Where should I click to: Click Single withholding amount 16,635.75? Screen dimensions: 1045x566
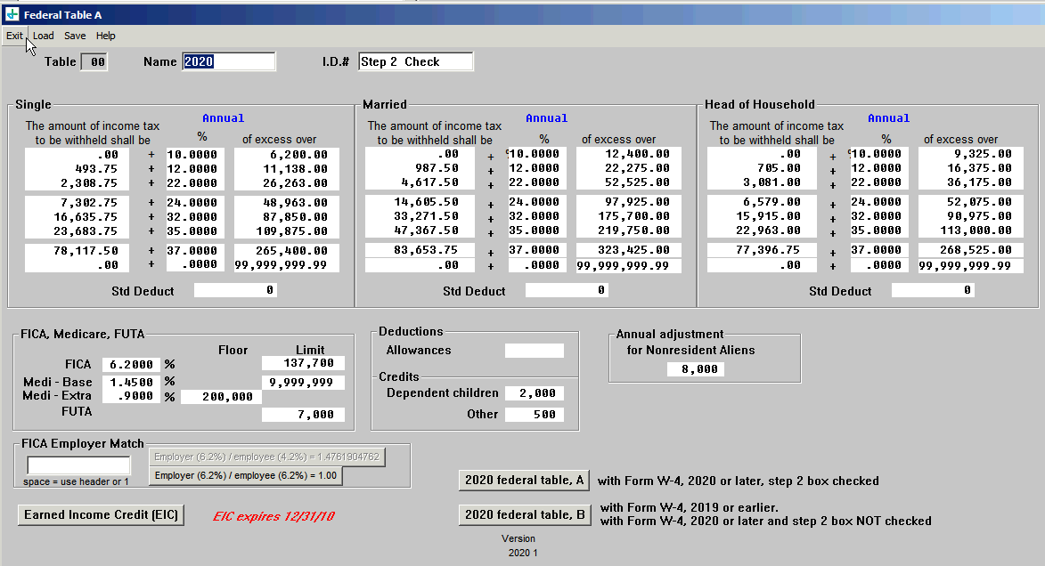[78, 217]
